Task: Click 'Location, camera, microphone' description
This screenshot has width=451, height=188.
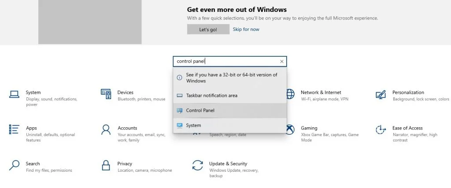Action: coord(144,170)
